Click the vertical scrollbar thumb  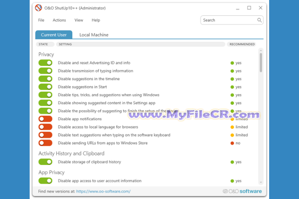[261, 63]
